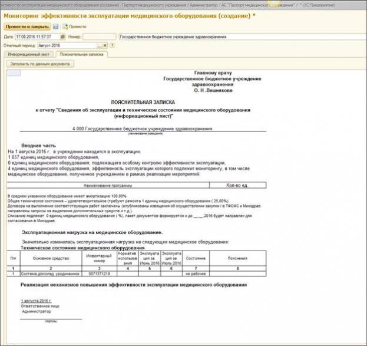
Task: Click the 'не рабочее' state cell
Action: point(195,274)
